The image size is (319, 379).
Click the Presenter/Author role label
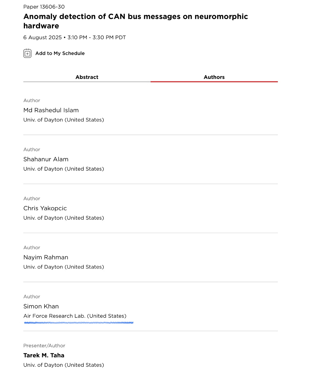(x=44, y=346)
